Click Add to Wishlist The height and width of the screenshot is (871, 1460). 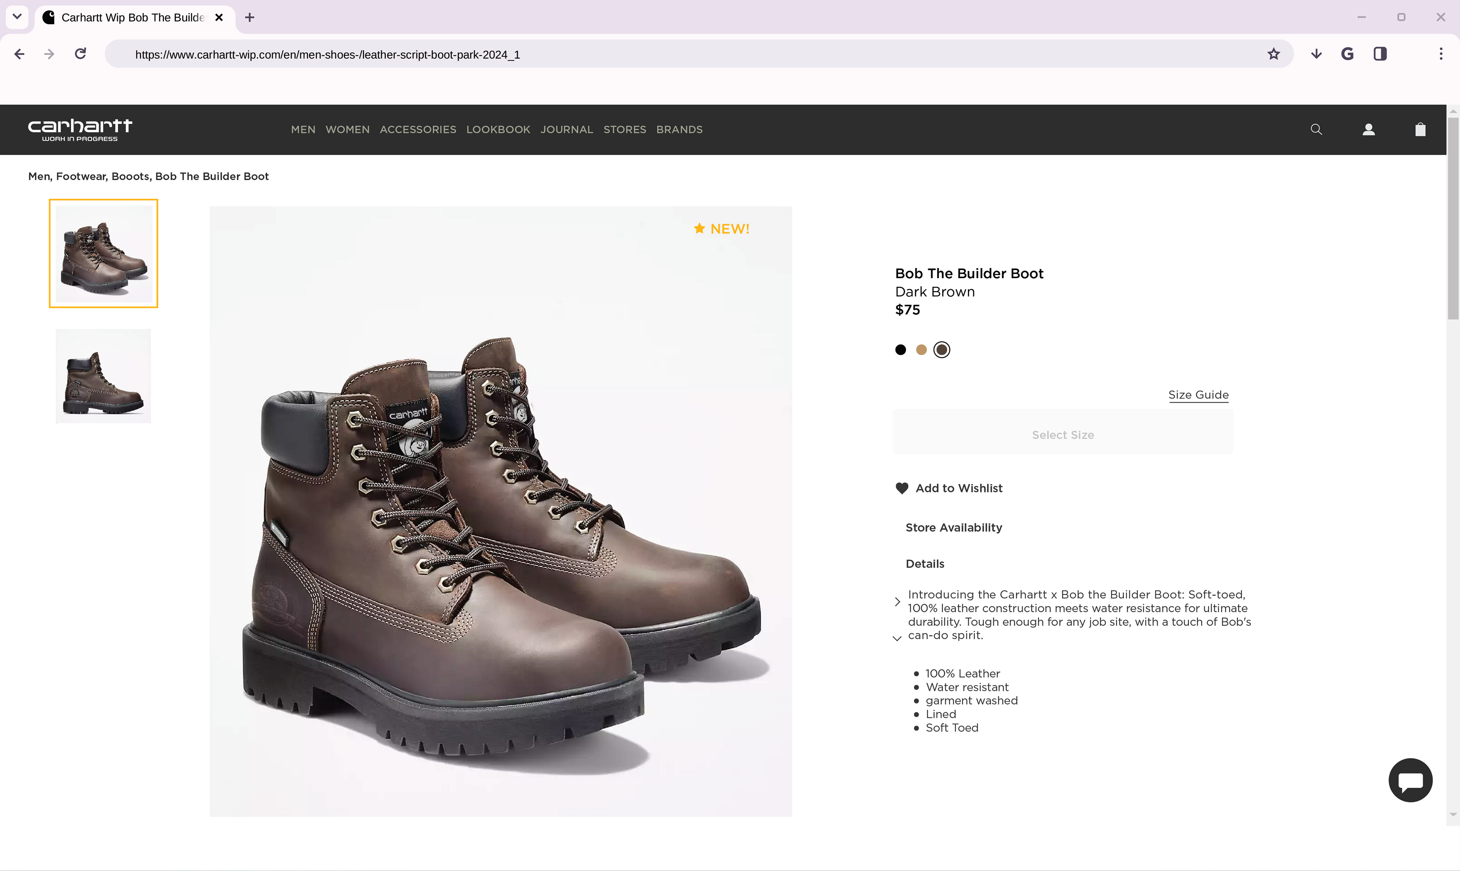959,488
